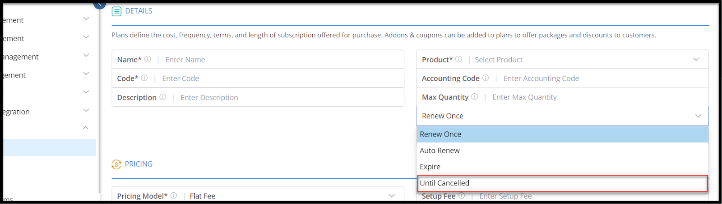This screenshot has height=204, width=722.
Task: Click the DETAILS section list icon
Action: (x=116, y=11)
